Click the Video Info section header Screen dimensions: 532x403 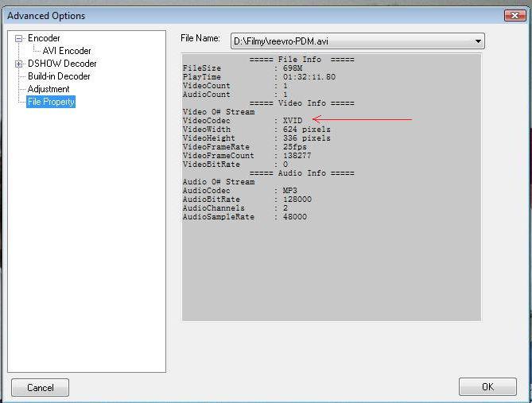click(302, 103)
